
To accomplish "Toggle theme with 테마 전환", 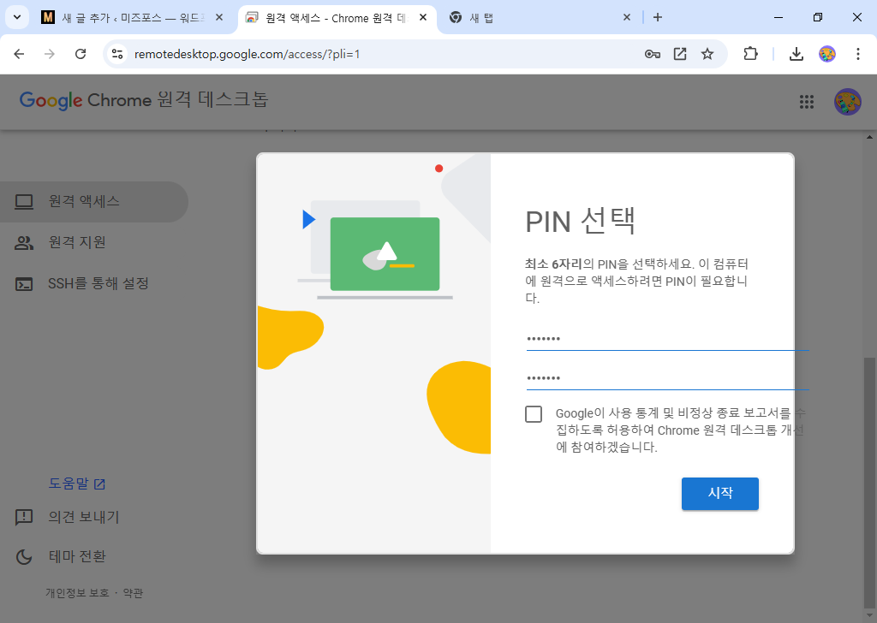I will coord(61,556).
